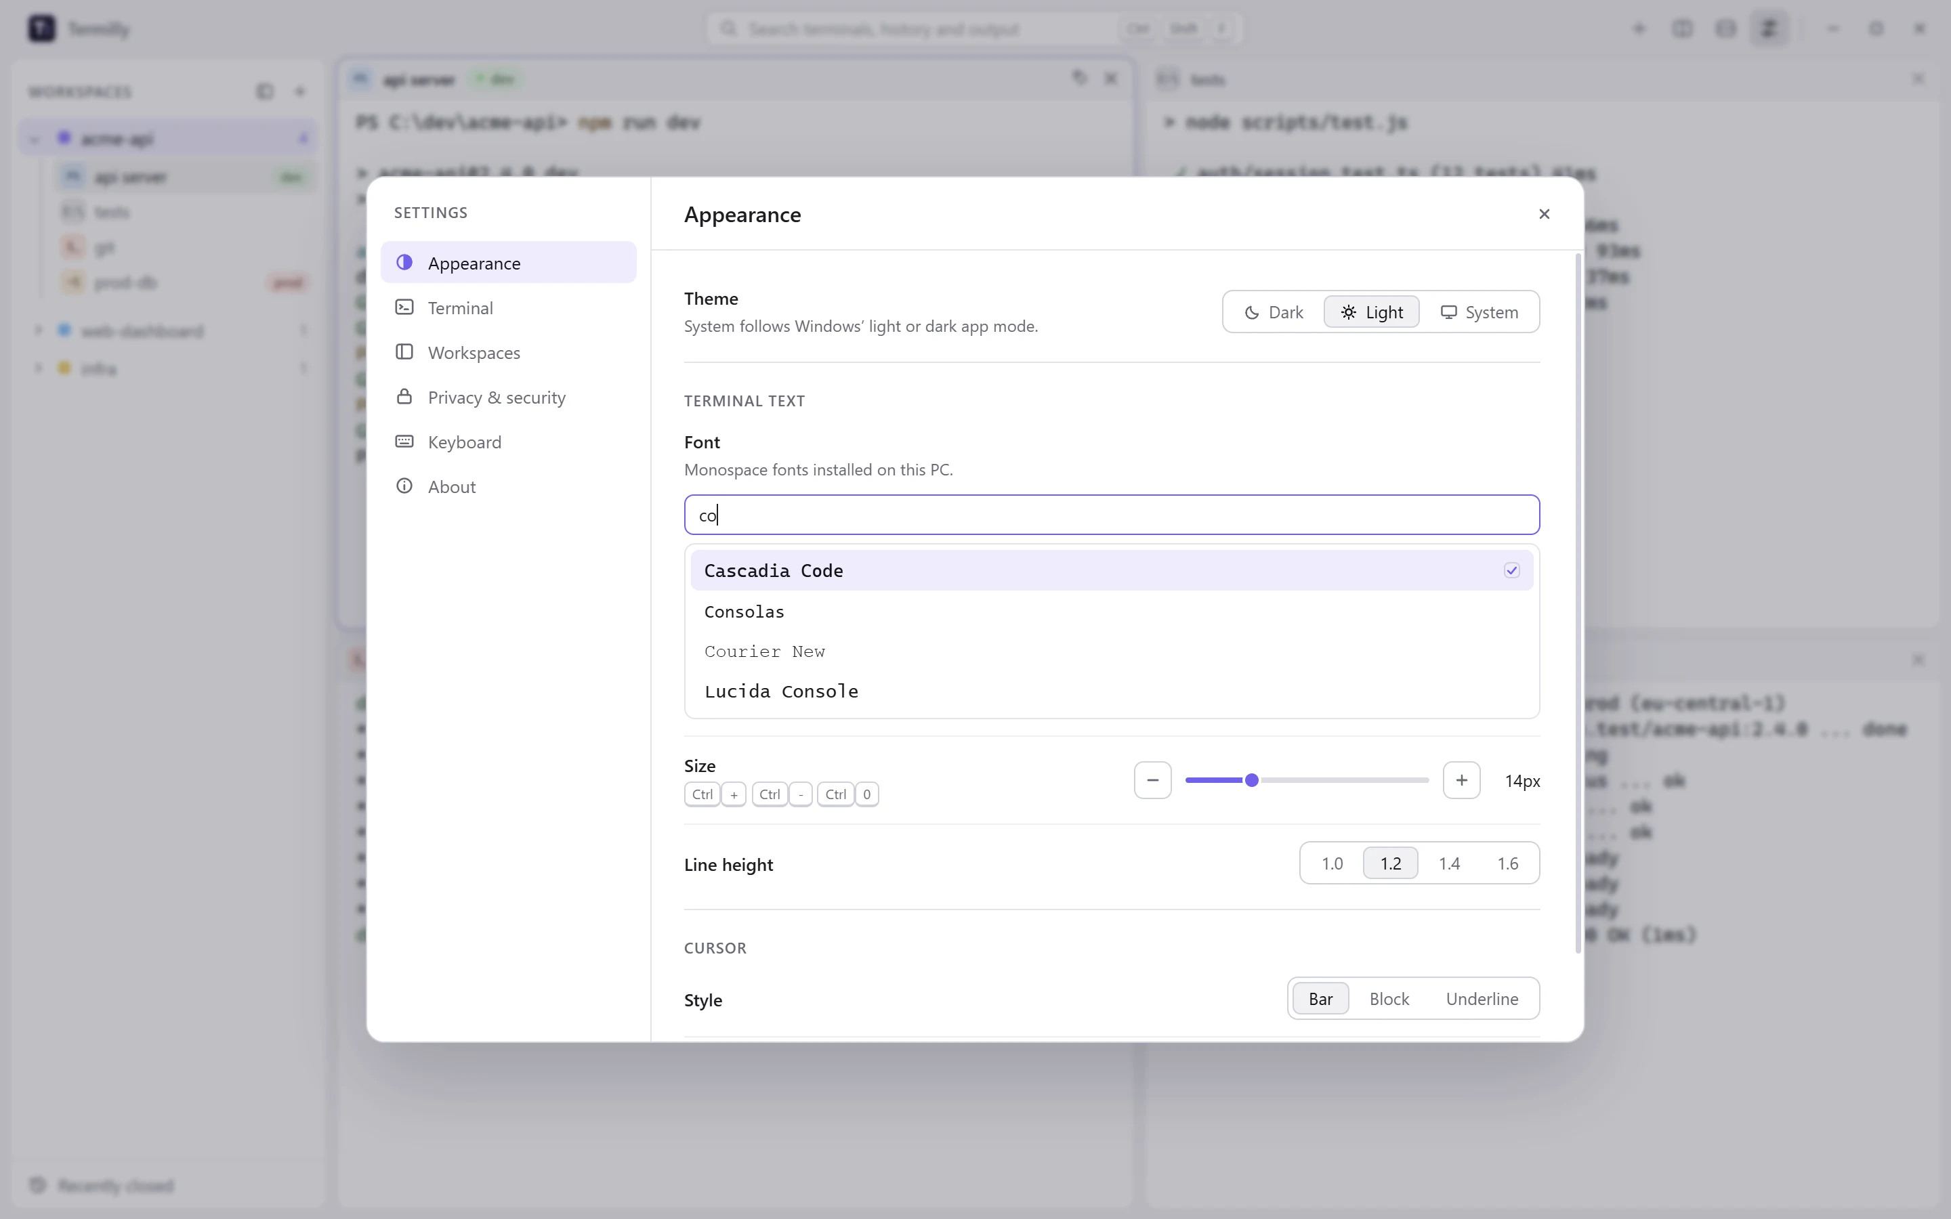Open the Keyboard settings section

(509, 442)
